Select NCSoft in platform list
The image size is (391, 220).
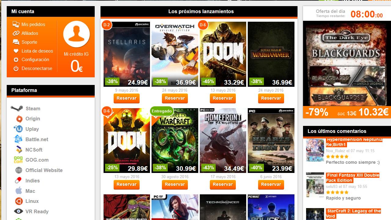coord(34,150)
